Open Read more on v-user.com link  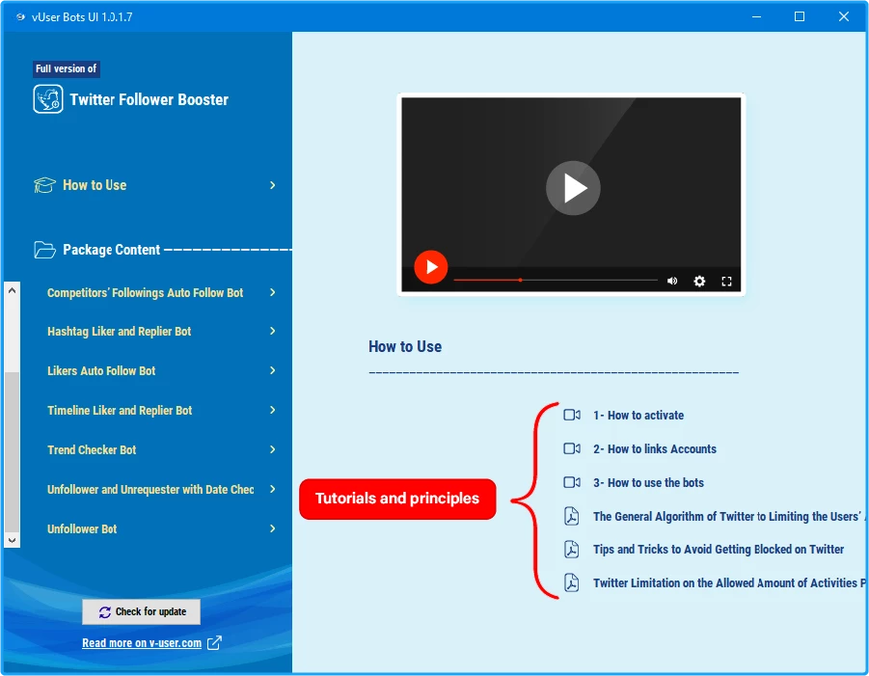click(x=142, y=643)
